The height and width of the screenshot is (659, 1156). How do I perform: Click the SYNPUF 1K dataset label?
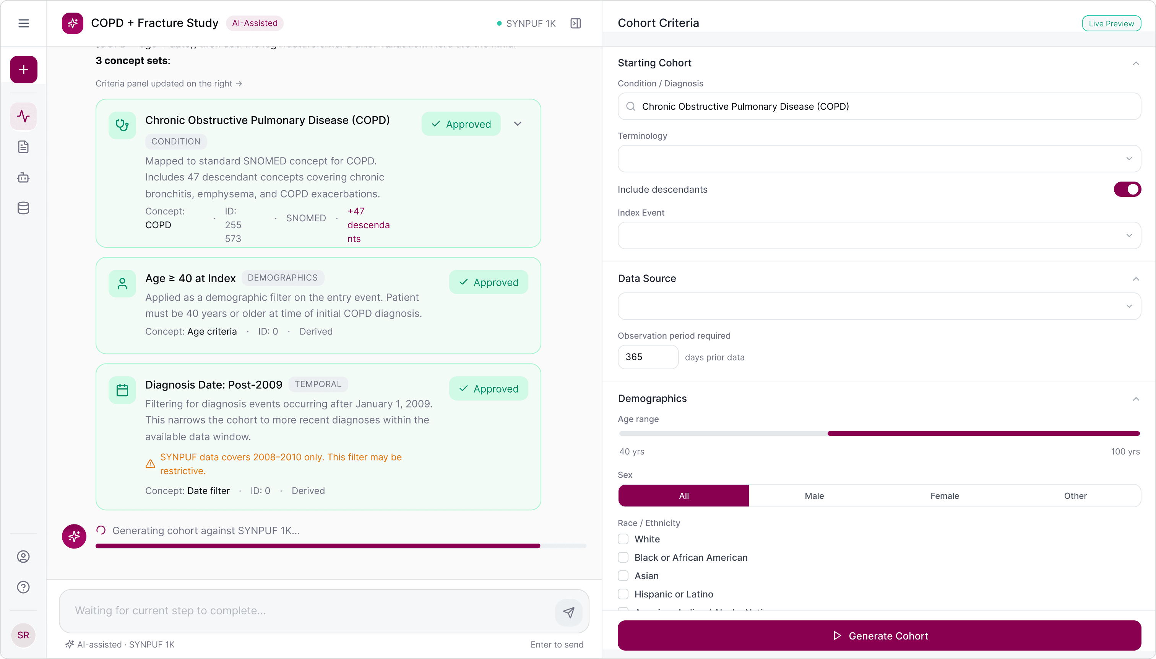[531, 24]
